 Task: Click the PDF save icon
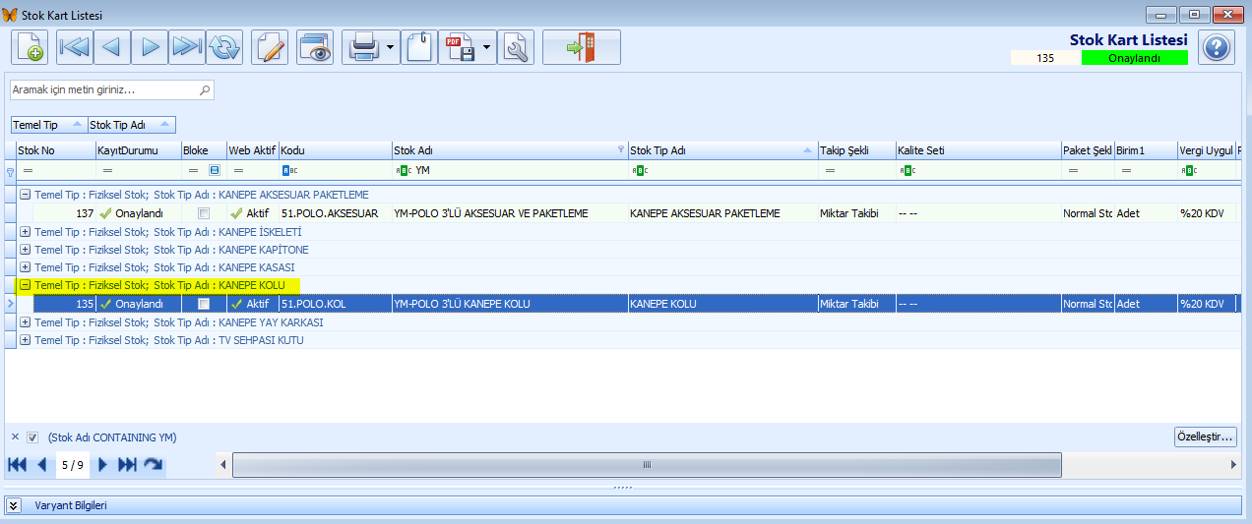[x=460, y=47]
